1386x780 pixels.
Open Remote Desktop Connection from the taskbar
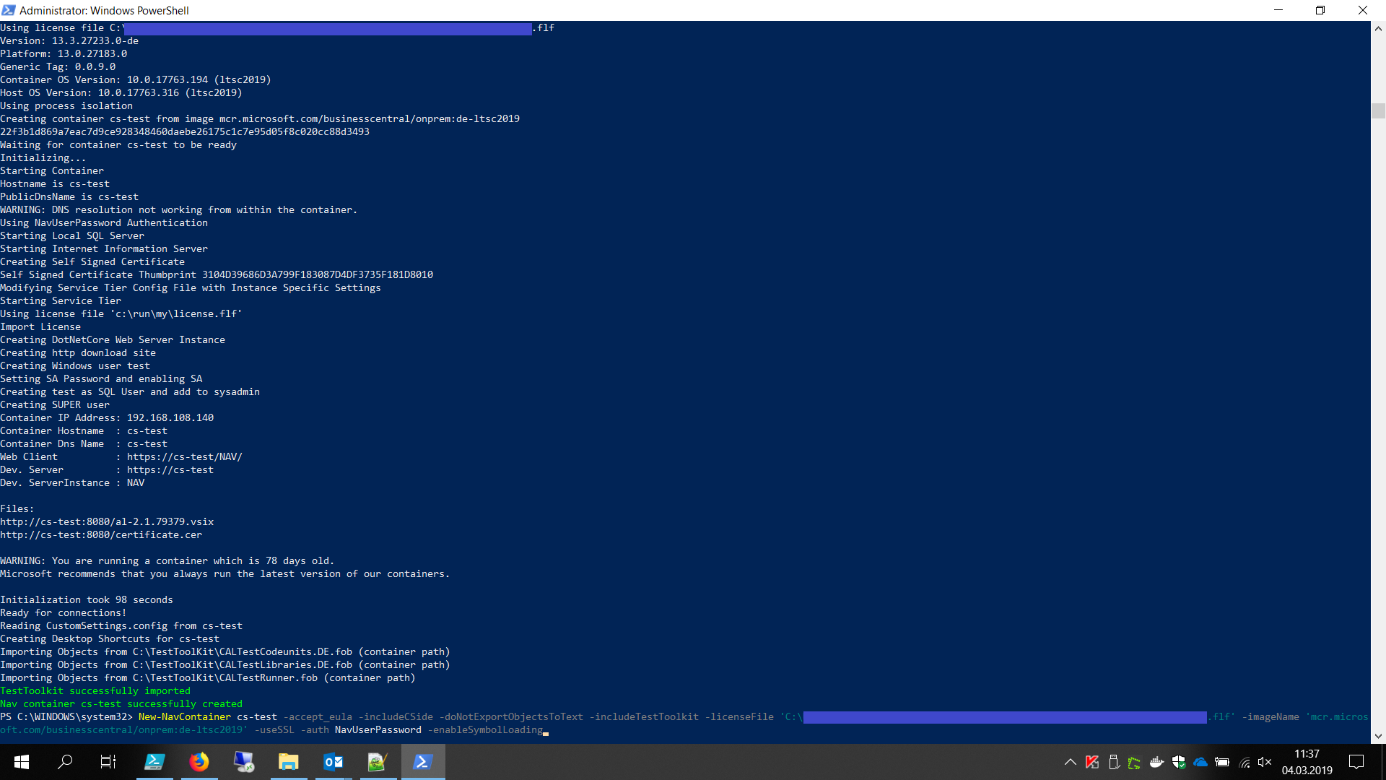pyautogui.click(x=244, y=762)
